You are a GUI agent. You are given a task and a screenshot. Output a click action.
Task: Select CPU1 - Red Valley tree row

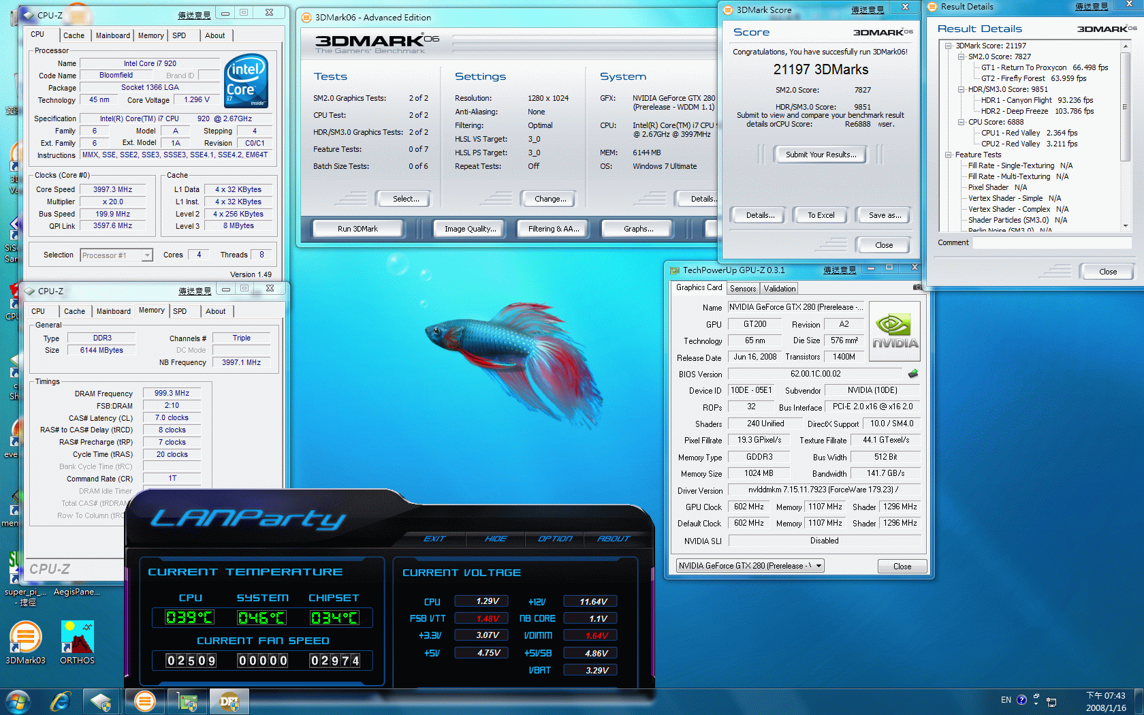click(1029, 133)
